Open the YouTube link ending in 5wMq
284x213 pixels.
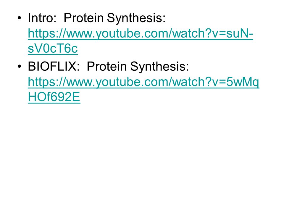[x=144, y=82]
